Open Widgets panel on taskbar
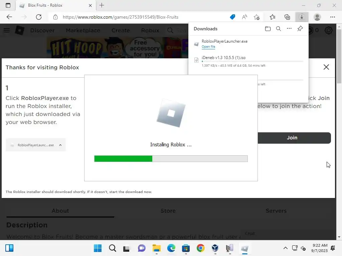342x256 pixels. [x=9, y=248]
